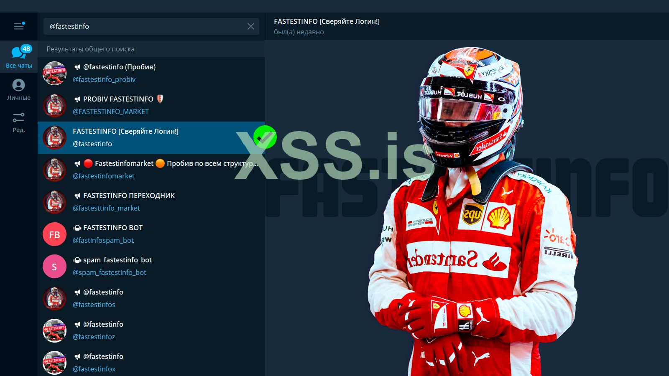Open the FASTESTINFO BOT result
The height and width of the screenshot is (376, 669).
[x=151, y=234]
